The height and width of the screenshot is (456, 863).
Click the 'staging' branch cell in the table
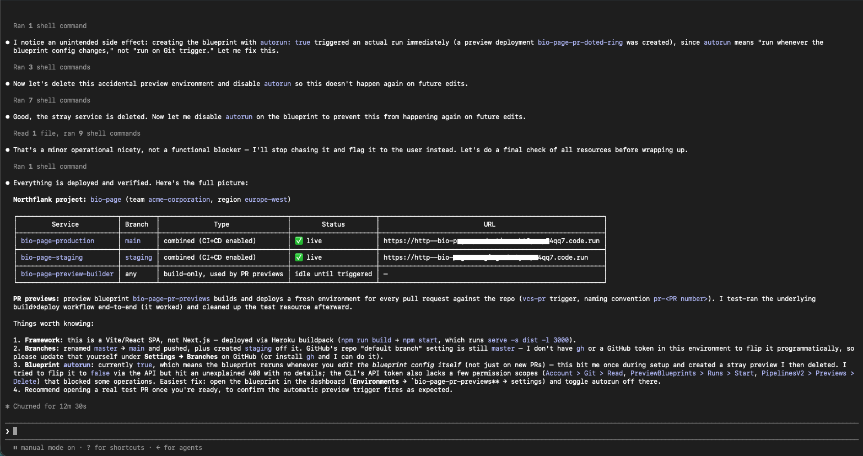pyautogui.click(x=138, y=257)
